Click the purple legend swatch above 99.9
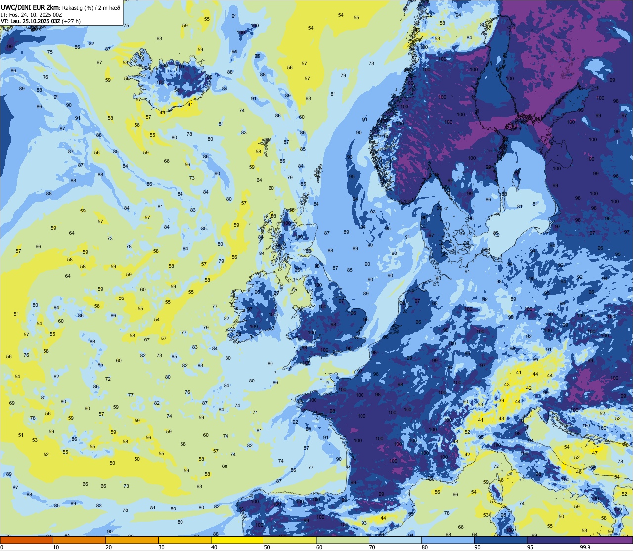Image resolution: width=633 pixels, height=551 pixels. tap(606, 540)
